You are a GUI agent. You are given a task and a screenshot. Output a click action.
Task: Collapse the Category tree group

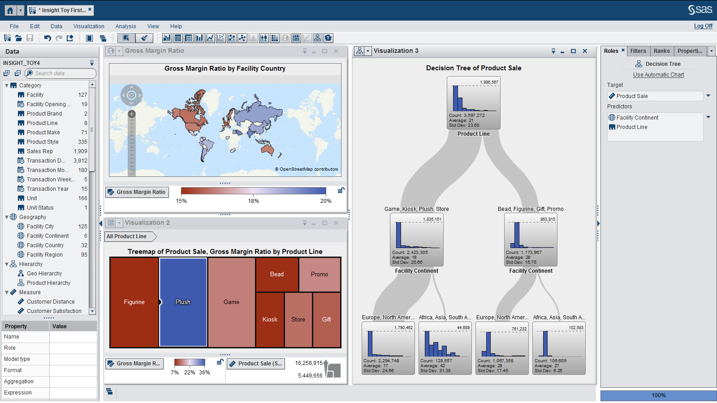[x=7, y=86]
